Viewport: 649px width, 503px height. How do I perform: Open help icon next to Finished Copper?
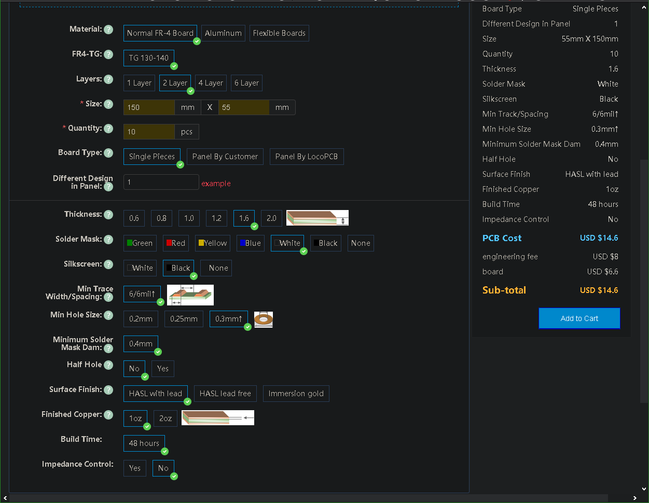[x=108, y=415]
